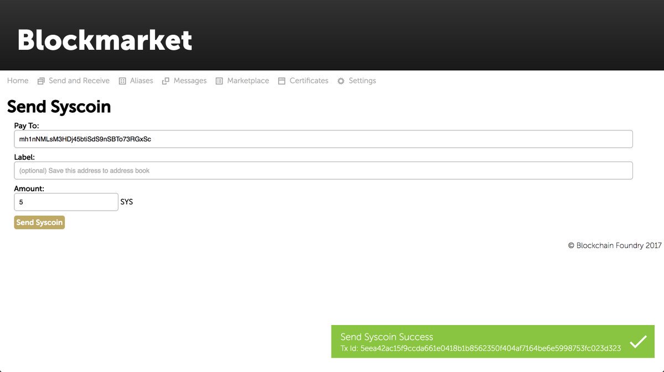Image resolution: width=664 pixels, height=372 pixels.
Task: Open the Certificates menu label
Action: pos(309,81)
